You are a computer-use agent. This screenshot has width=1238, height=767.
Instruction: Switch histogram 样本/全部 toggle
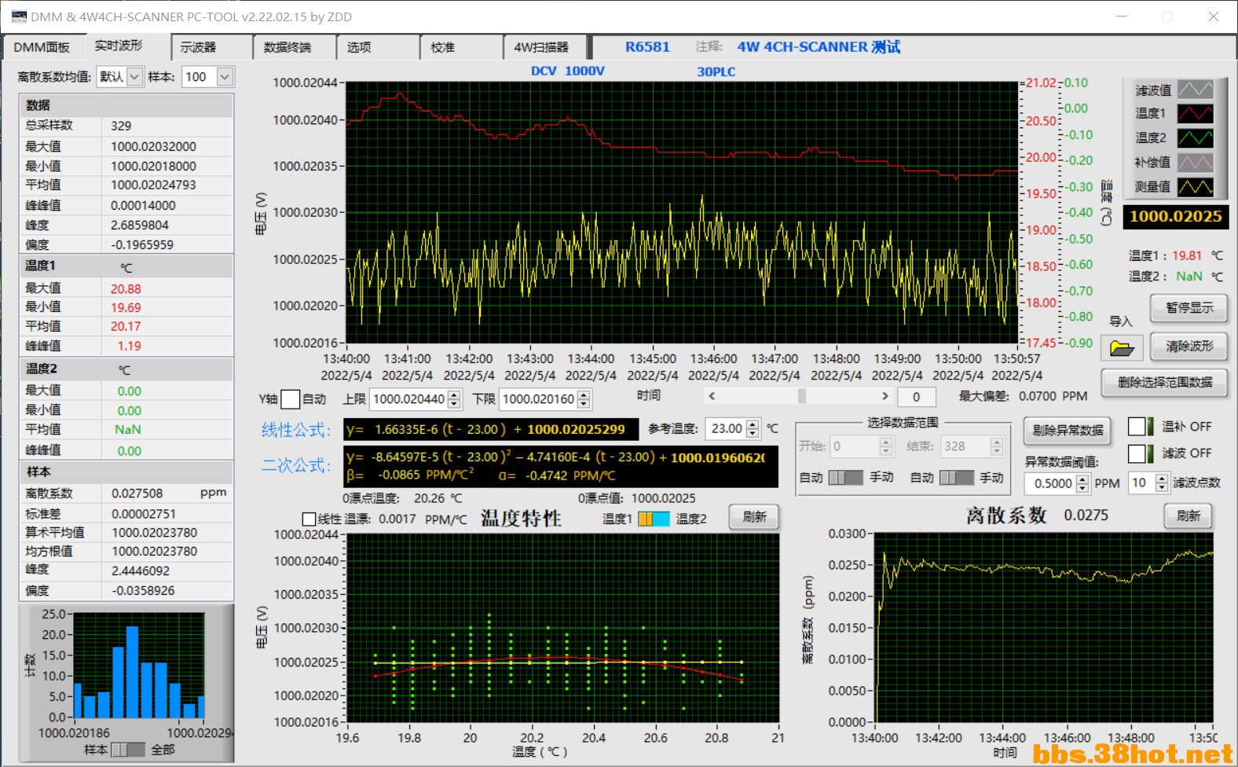tap(128, 750)
